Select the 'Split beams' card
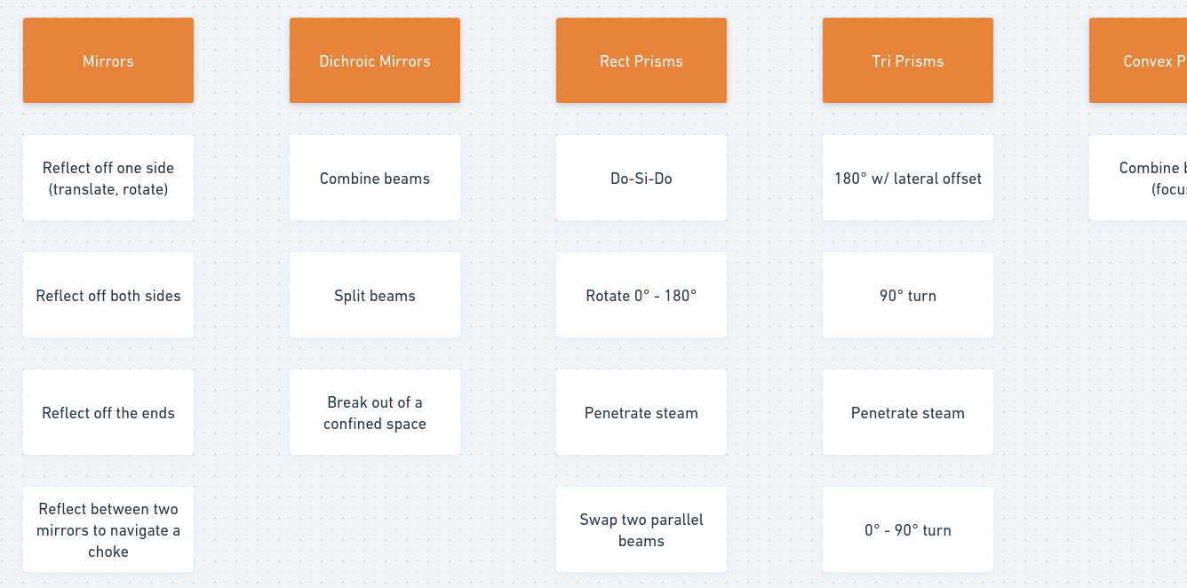 point(375,295)
